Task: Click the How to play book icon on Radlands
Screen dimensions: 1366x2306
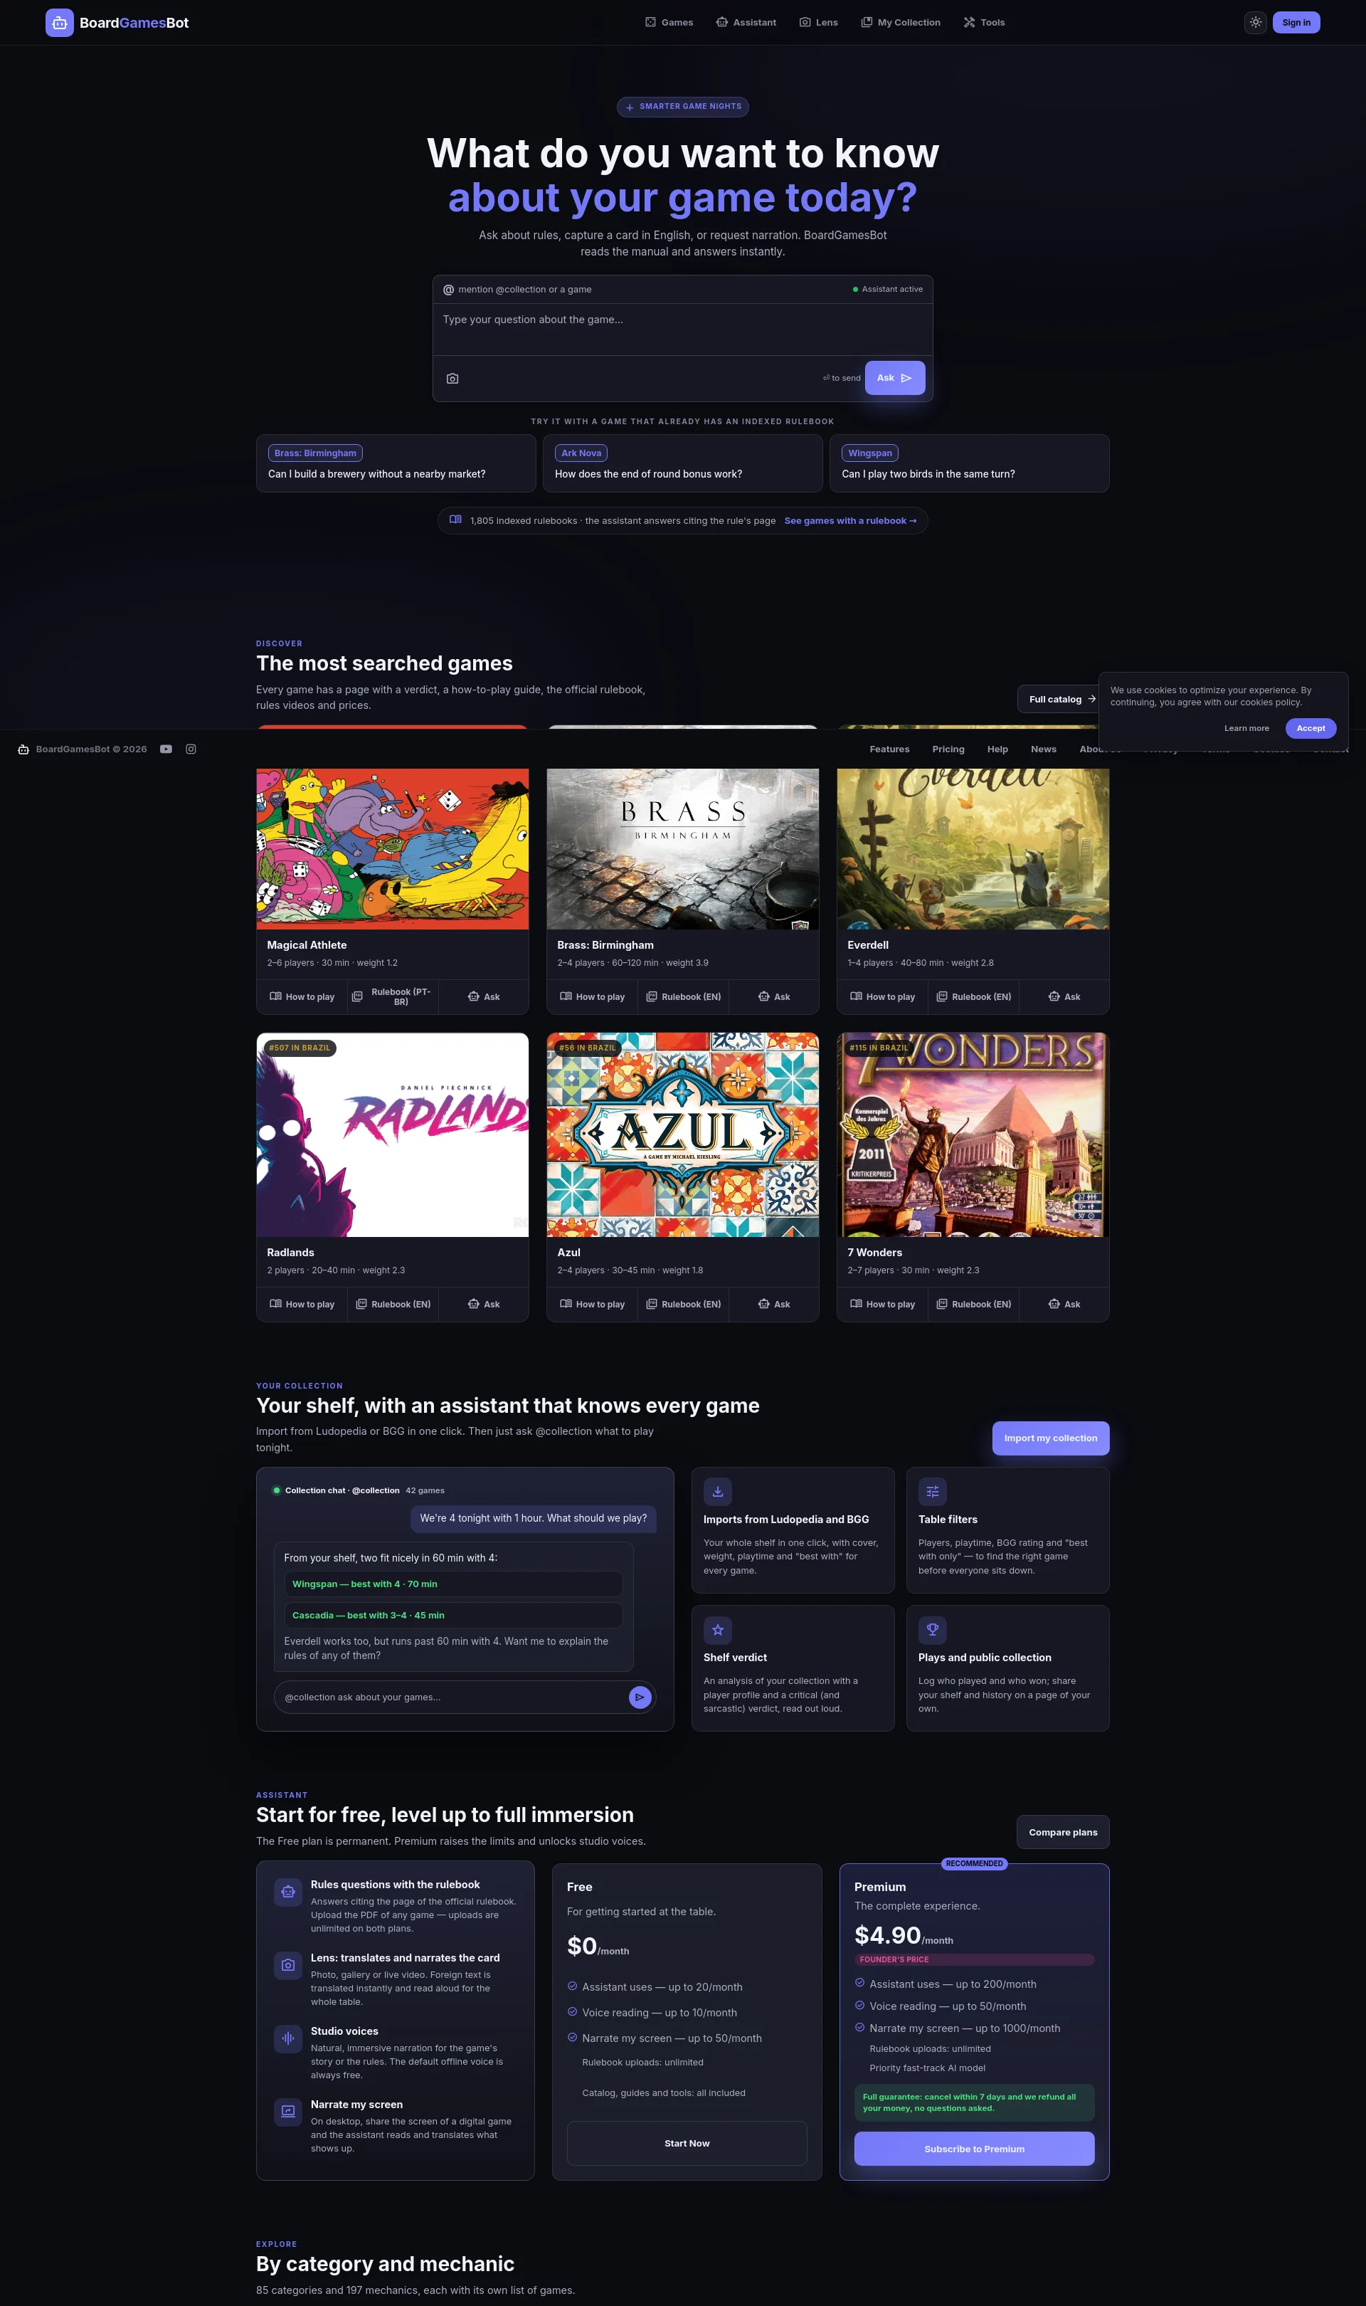Action: click(x=275, y=1305)
